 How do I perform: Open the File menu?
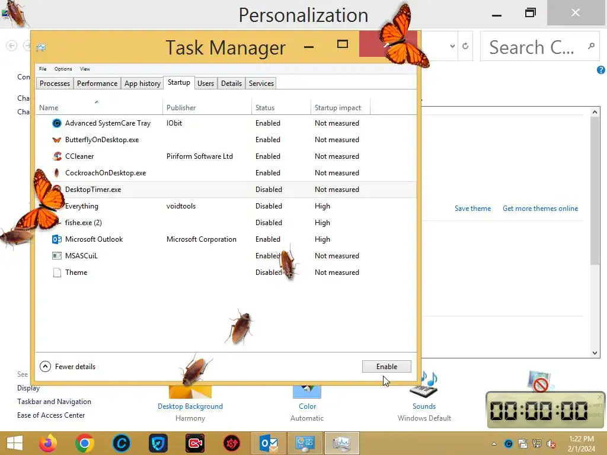[43, 69]
